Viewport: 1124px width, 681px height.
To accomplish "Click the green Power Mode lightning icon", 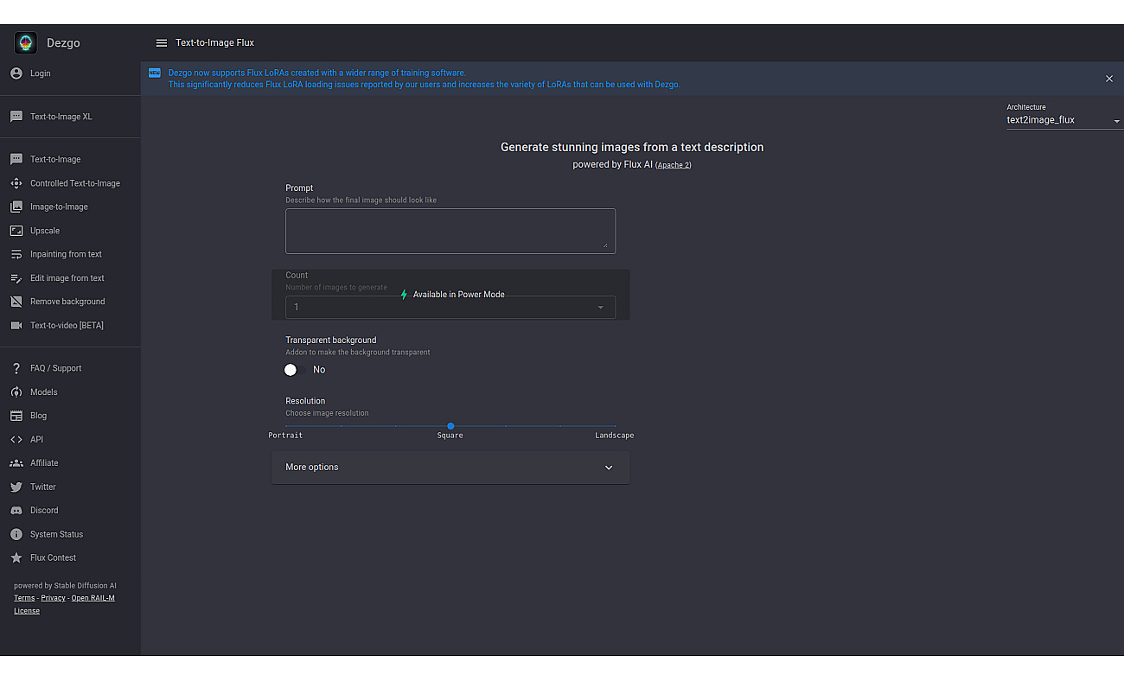I will (x=404, y=295).
